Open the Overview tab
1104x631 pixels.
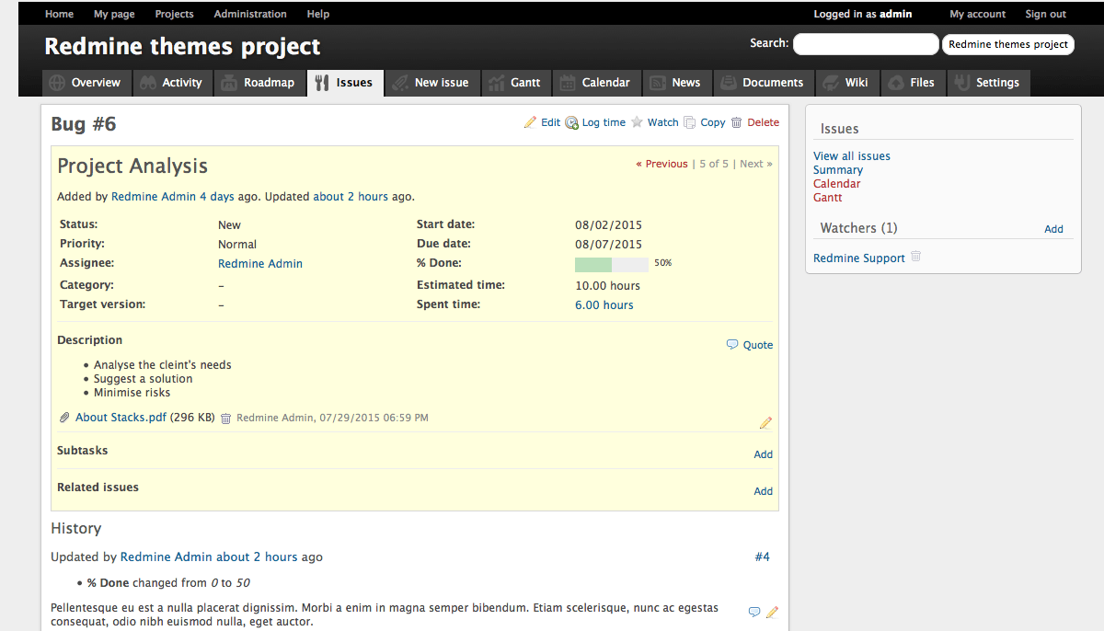[x=85, y=83]
